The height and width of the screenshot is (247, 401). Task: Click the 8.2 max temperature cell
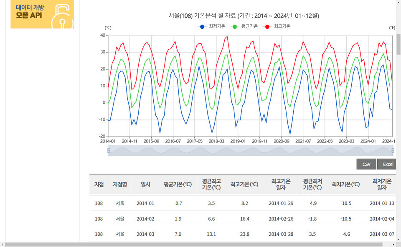245,203
